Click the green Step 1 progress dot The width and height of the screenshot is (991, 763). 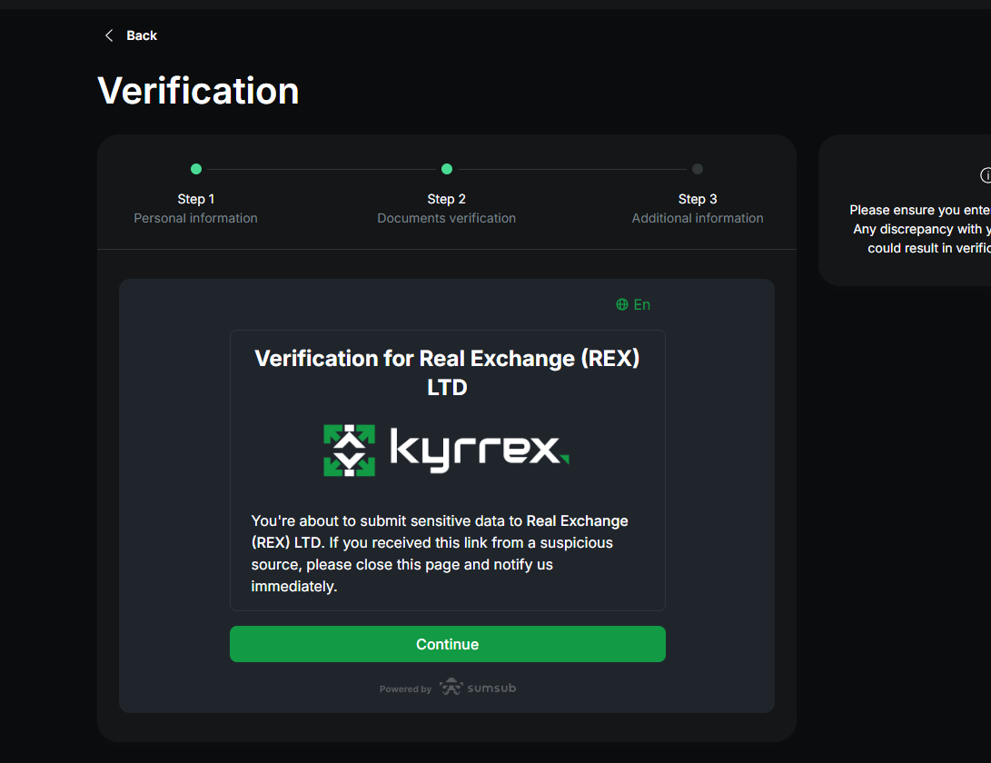pos(196,169)
